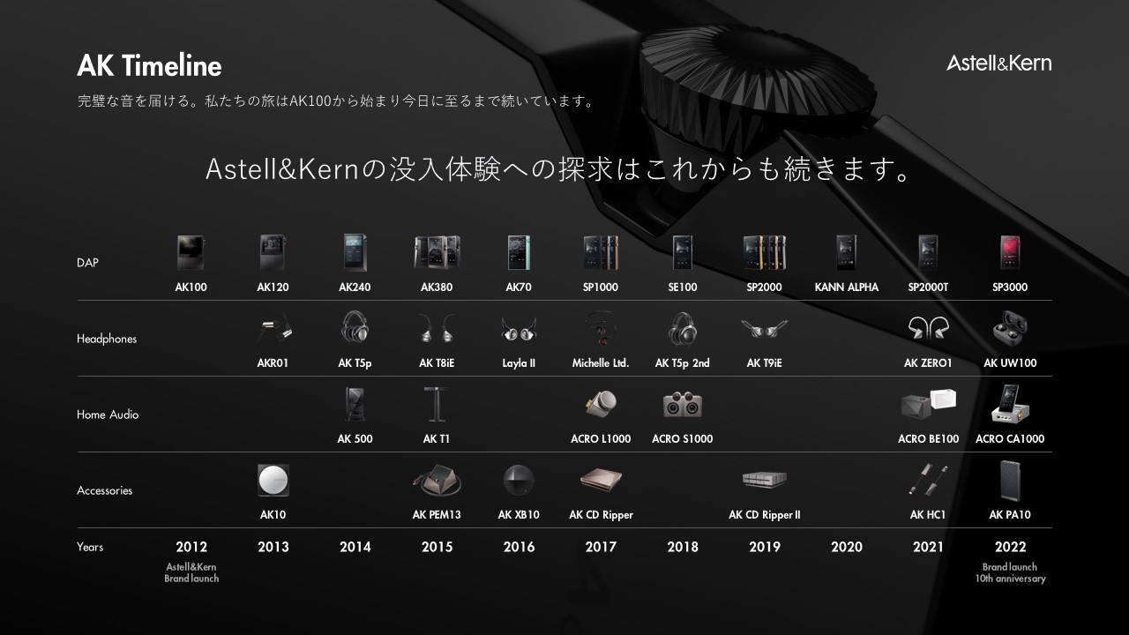Select the AK CD Ripper II image

click(x=765, y=480)
